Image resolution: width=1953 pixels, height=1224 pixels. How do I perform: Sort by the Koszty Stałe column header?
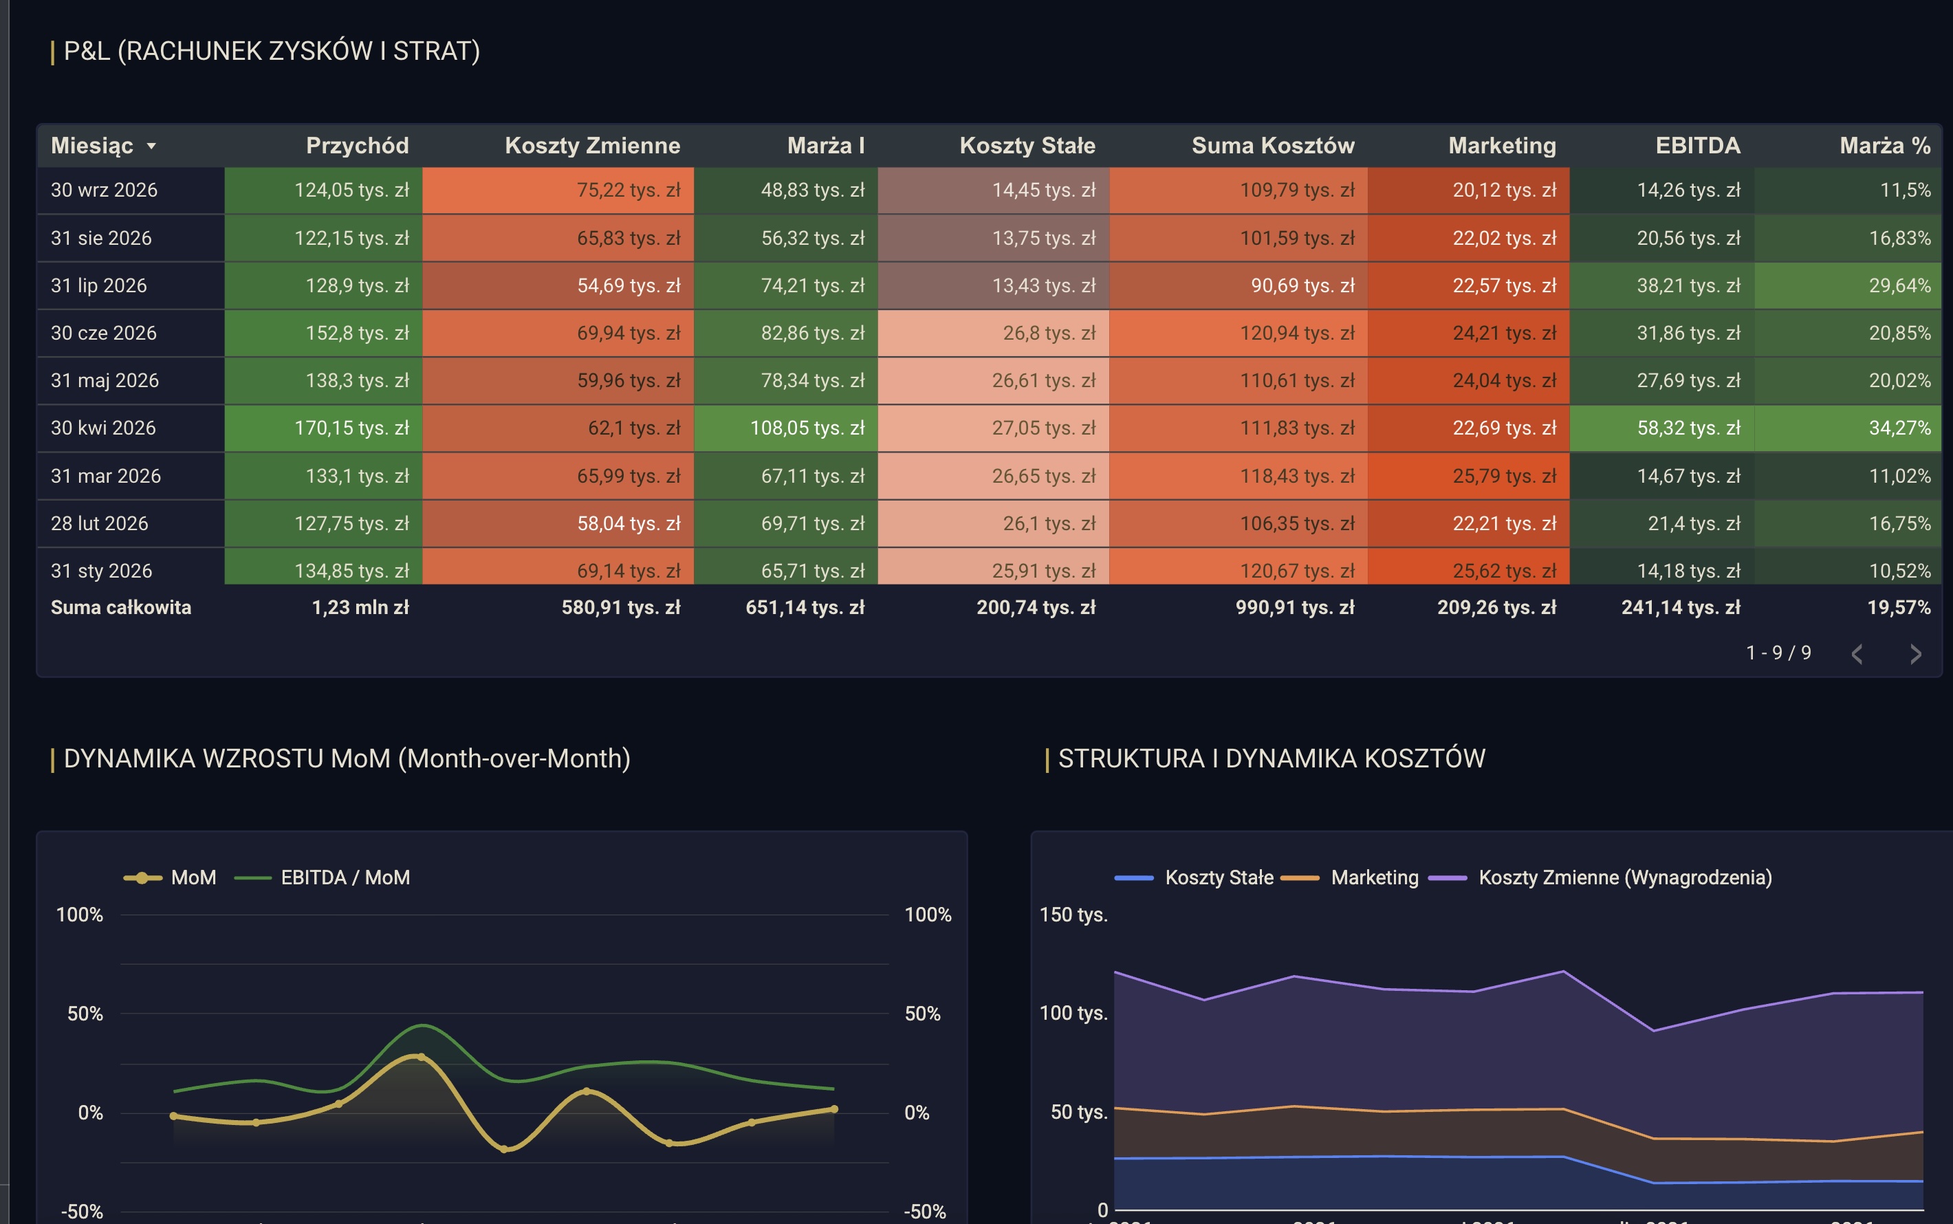(1027, 146)
